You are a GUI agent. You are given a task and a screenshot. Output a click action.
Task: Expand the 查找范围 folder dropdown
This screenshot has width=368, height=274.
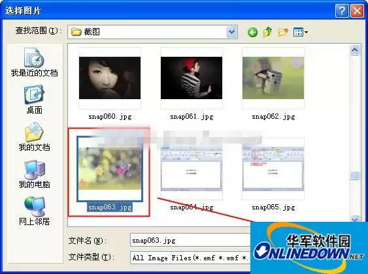pyautogui.click(x=232, y=31)
